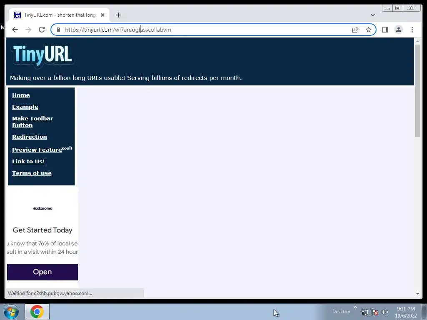Open the Make Toolbar Button link

click(33, 122)
